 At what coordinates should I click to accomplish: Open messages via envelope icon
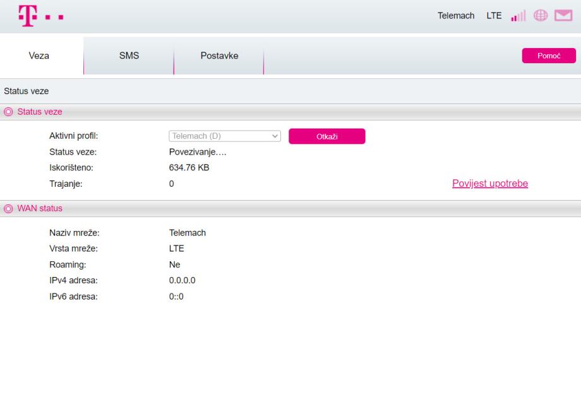pyautogui.click(x=563, y=16)
